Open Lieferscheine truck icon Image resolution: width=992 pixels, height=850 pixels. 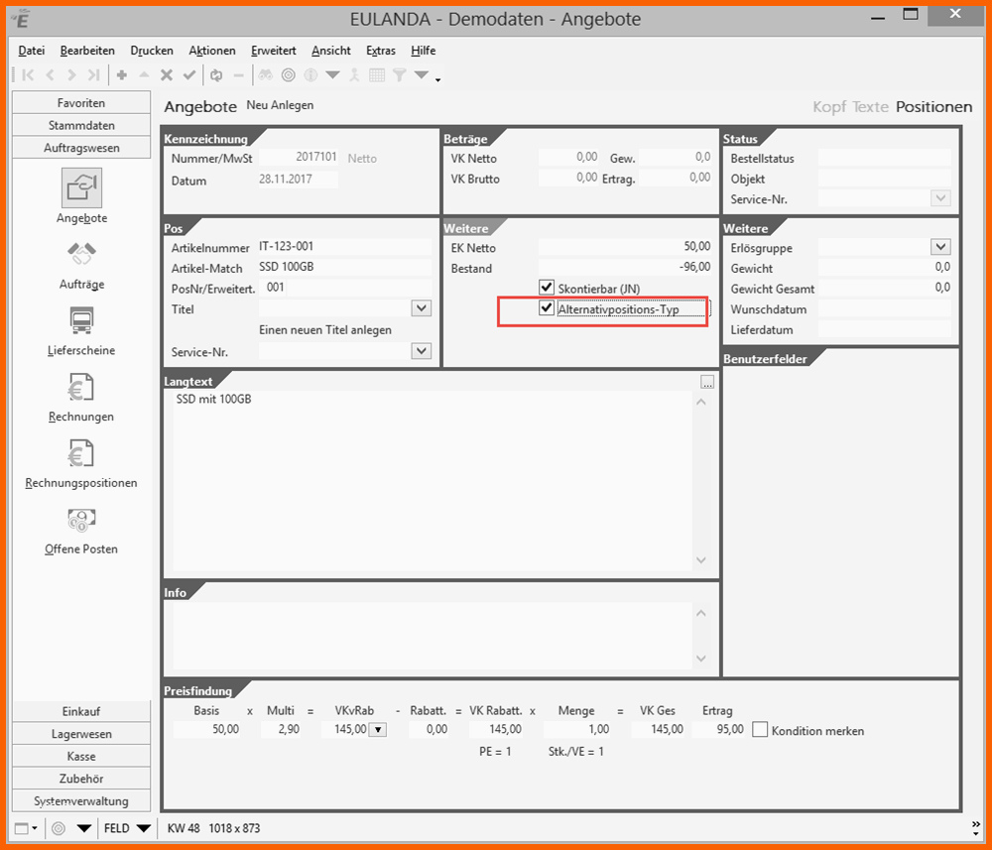pos(81,320)
